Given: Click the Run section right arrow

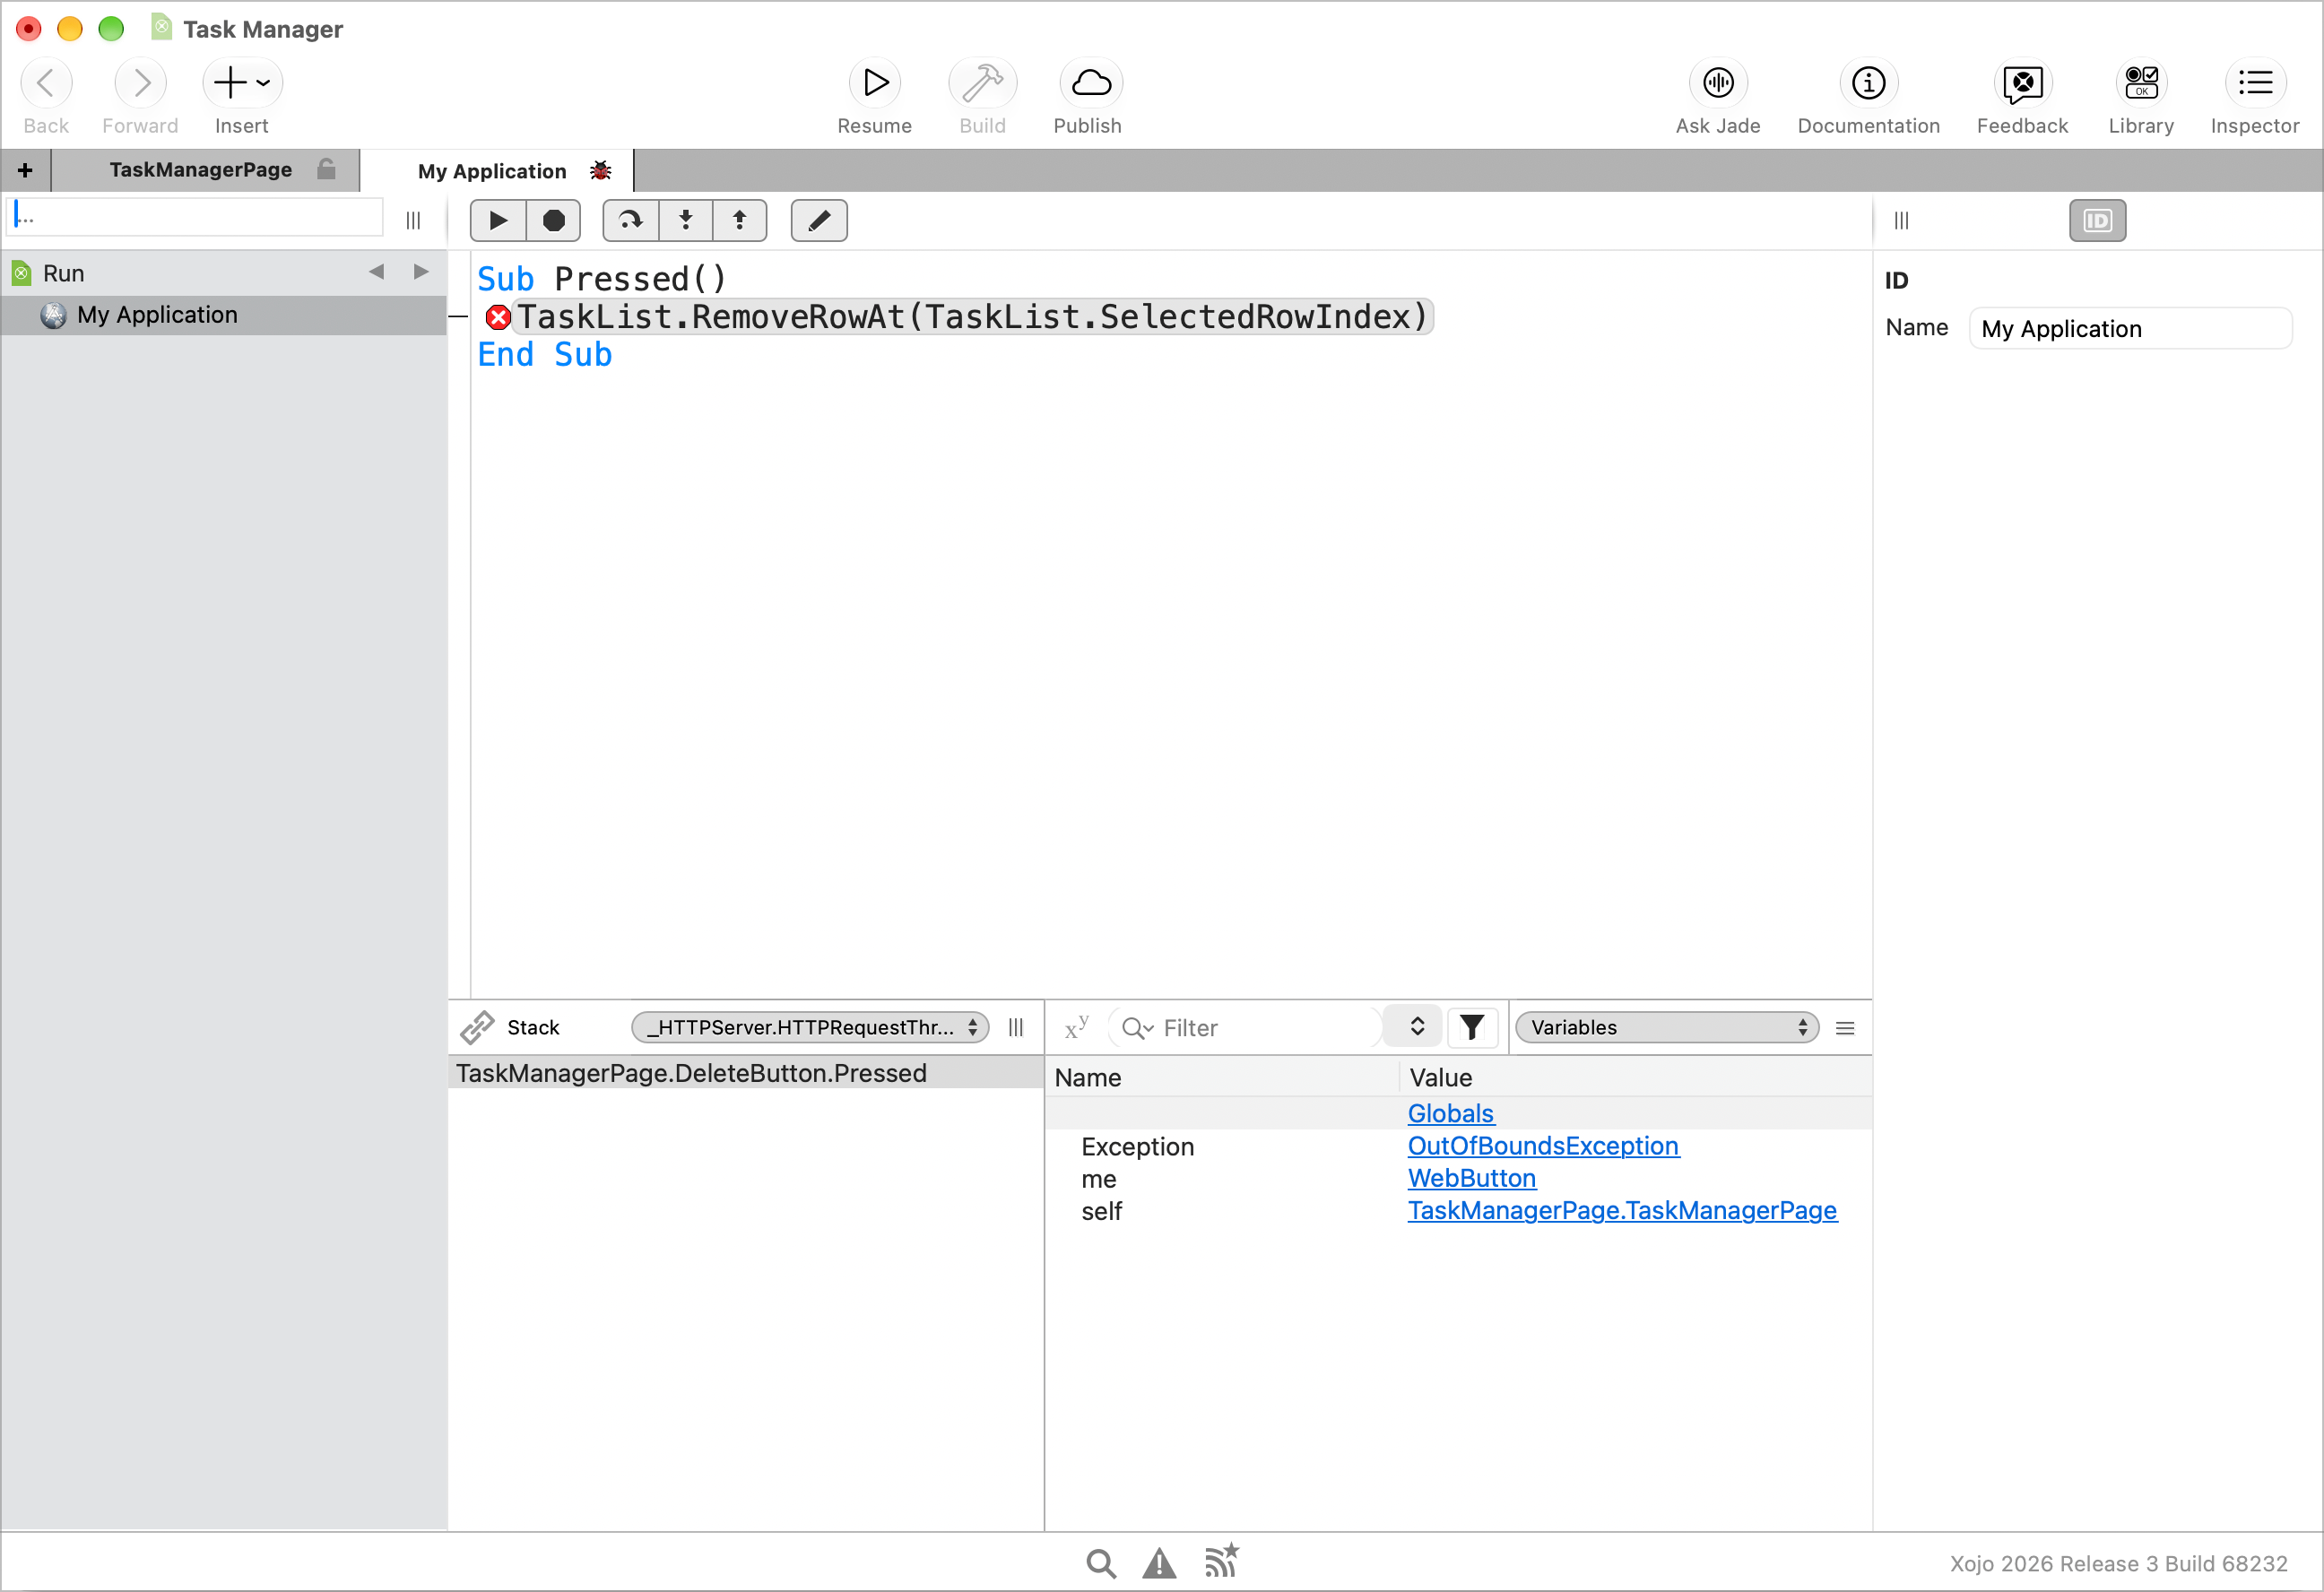Looking at the screenshot, I should (421, 272).
